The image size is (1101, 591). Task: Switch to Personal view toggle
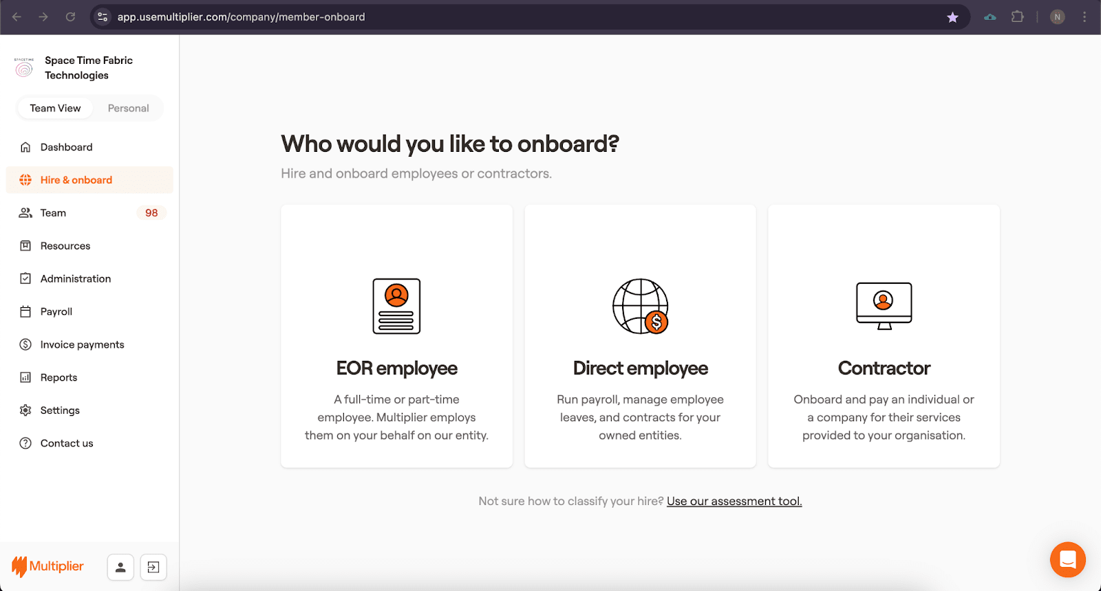click(128, 109)
